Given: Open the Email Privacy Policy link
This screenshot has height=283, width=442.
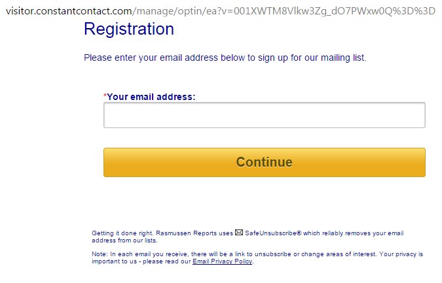Looking at the screenshot, I should point(222,261).
